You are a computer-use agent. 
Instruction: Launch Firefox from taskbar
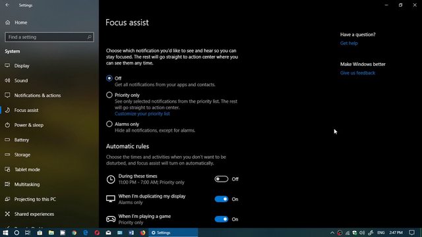[x=143, y=232]
